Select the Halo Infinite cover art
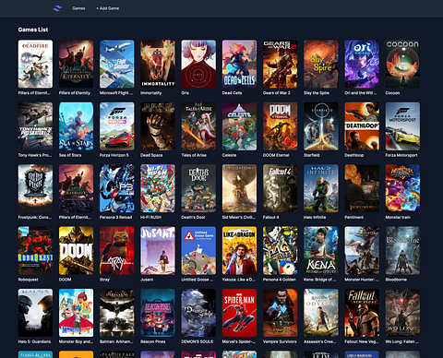Image resolution: width=443 pixels, height=358 pixels. [x=321, y=188]
